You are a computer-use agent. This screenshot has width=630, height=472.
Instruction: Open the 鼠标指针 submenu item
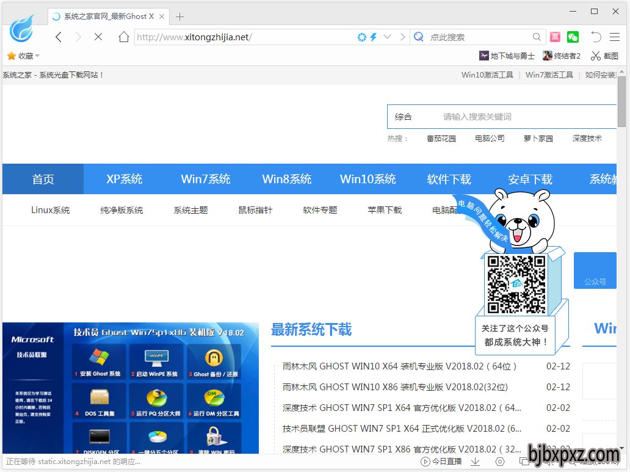pos(256,210)
